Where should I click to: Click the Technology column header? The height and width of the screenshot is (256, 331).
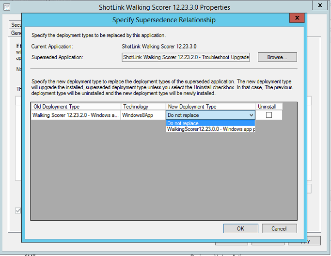click(143, 107)
